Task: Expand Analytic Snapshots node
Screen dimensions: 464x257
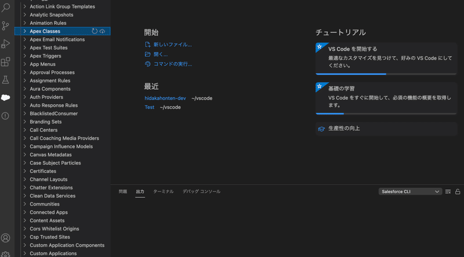Action: tap(24, 14)
